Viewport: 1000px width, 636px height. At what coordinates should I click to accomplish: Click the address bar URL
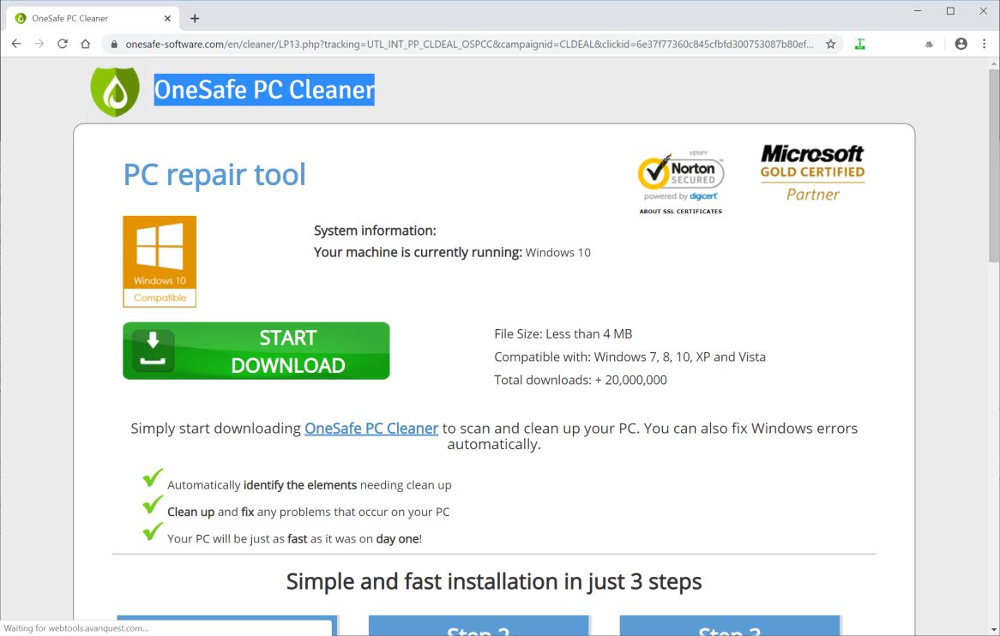(469, 44)
